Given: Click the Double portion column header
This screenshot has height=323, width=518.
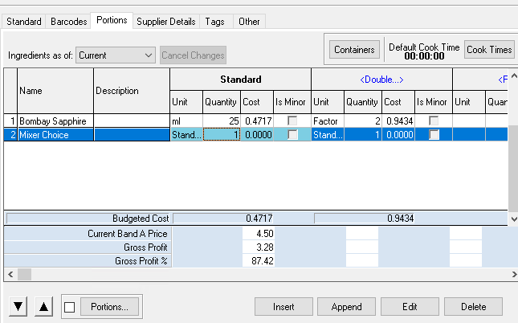Looking at the screenshot, I should point(381,80).
